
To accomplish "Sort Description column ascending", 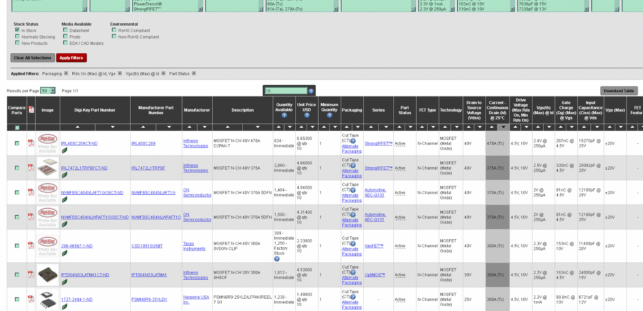I will click(x=227, y=127).
